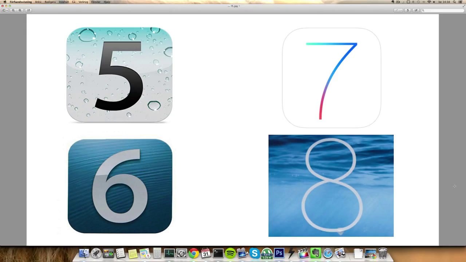
Task: Open the Arkiv menu
Action: (x=38, y=2)
